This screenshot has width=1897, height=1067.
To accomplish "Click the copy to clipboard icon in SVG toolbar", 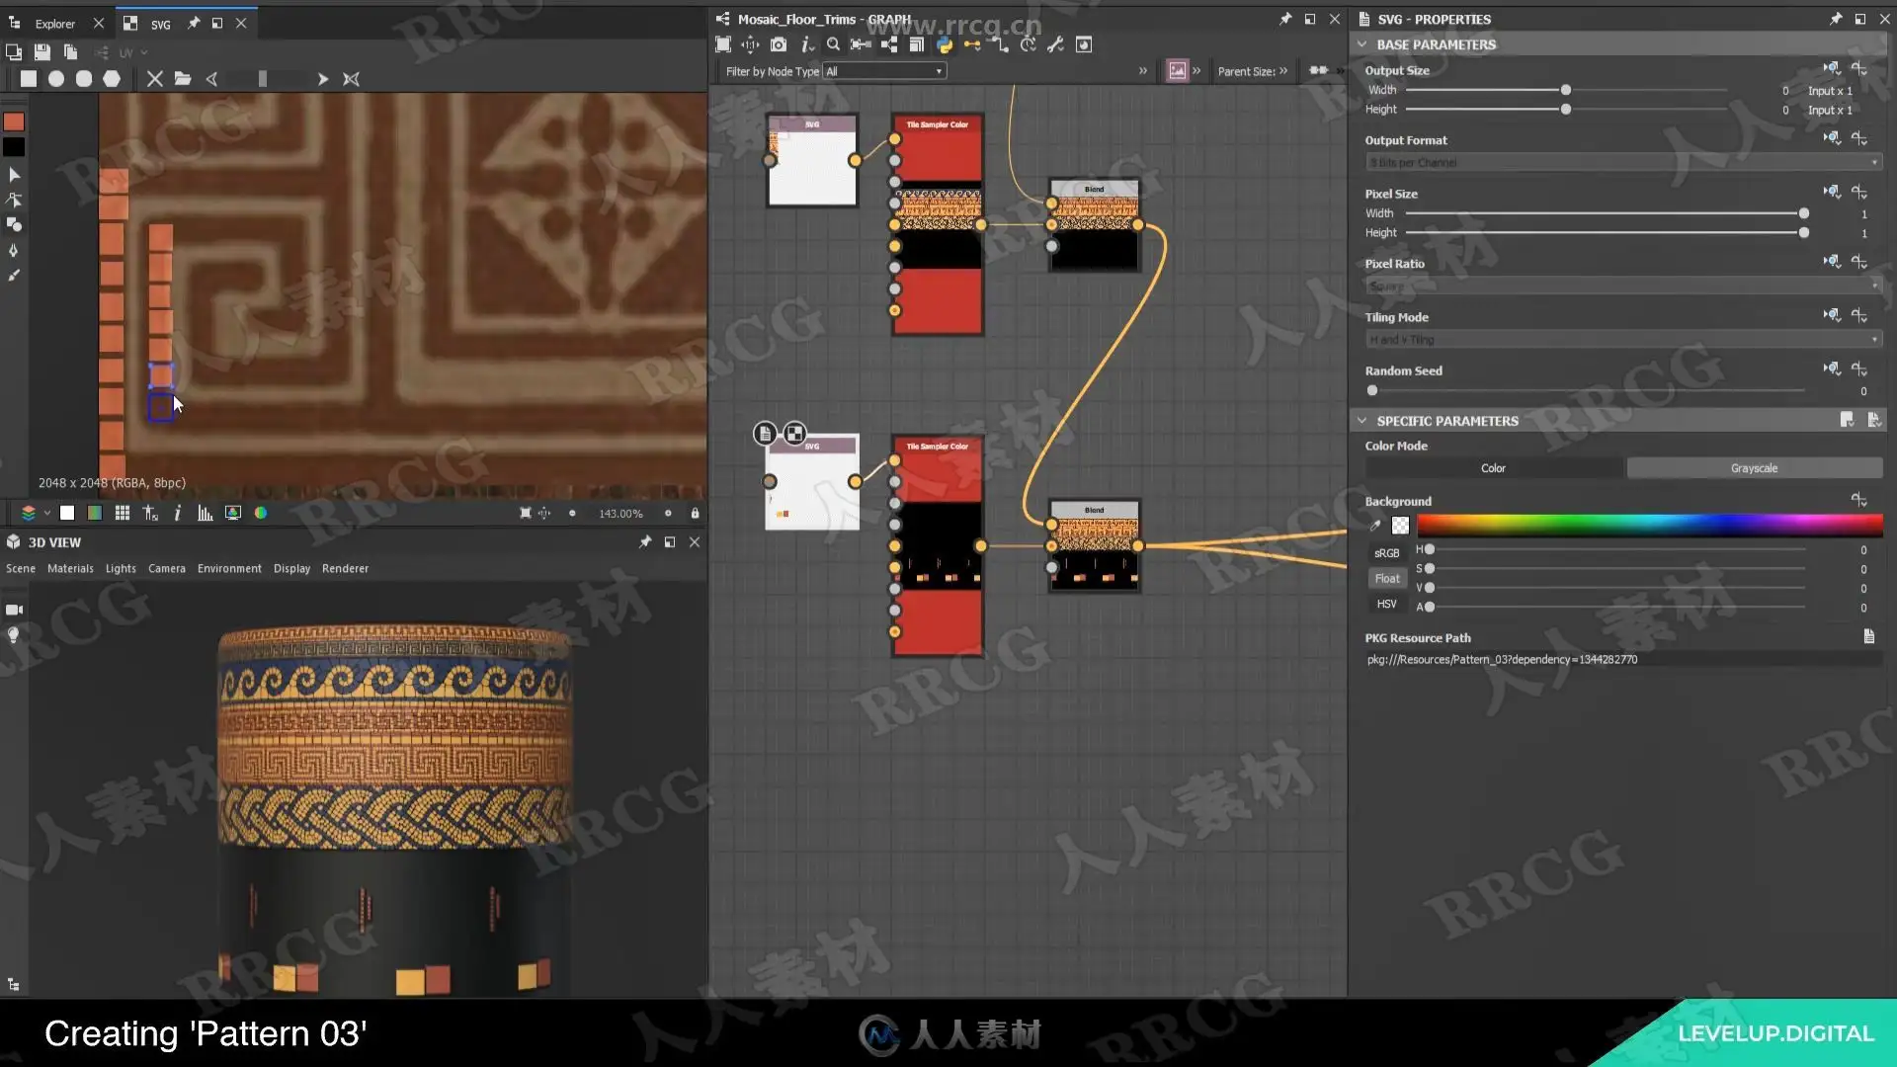I will click(70, 51).
